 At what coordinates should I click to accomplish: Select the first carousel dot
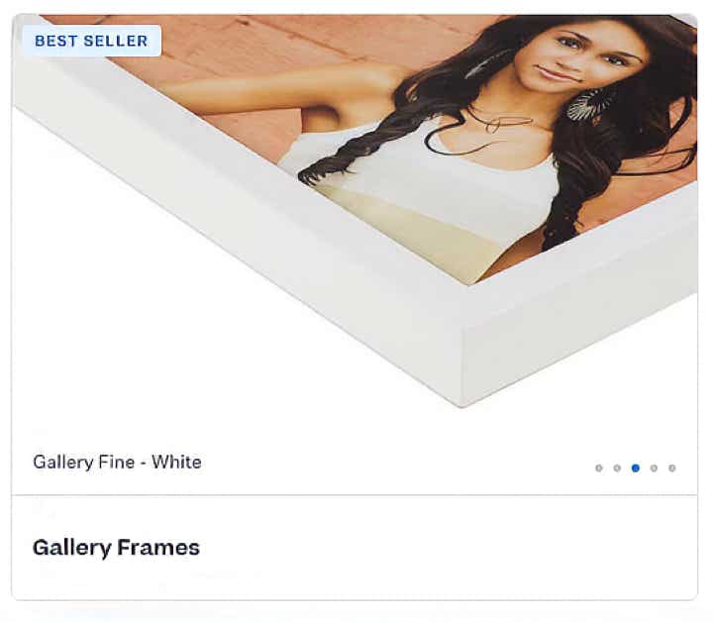599,467
